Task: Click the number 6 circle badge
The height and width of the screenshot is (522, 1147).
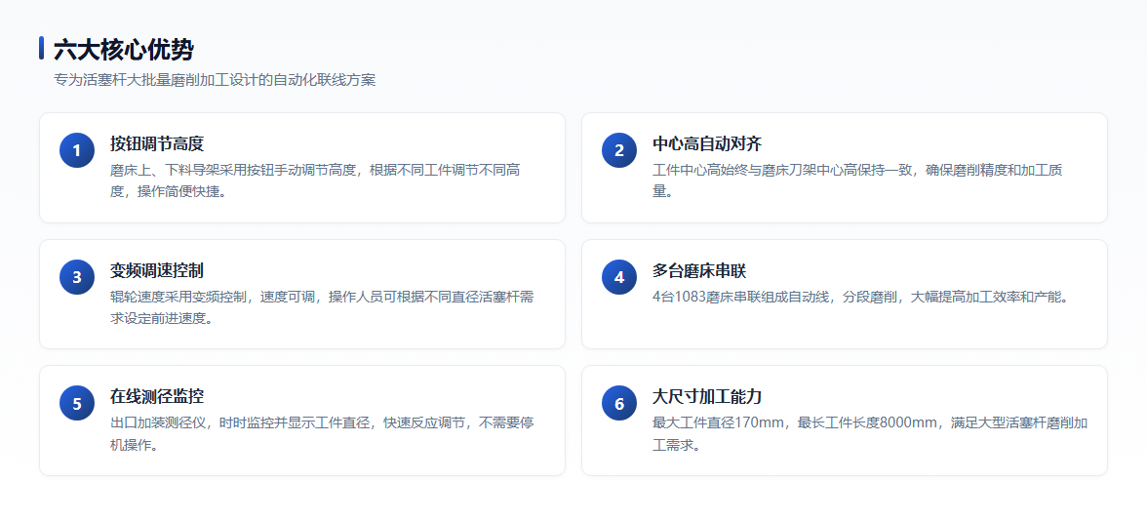Action: click(618, 403)
